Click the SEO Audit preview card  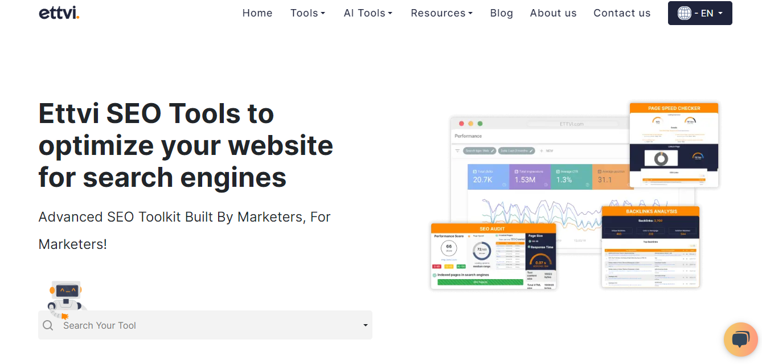493,256
